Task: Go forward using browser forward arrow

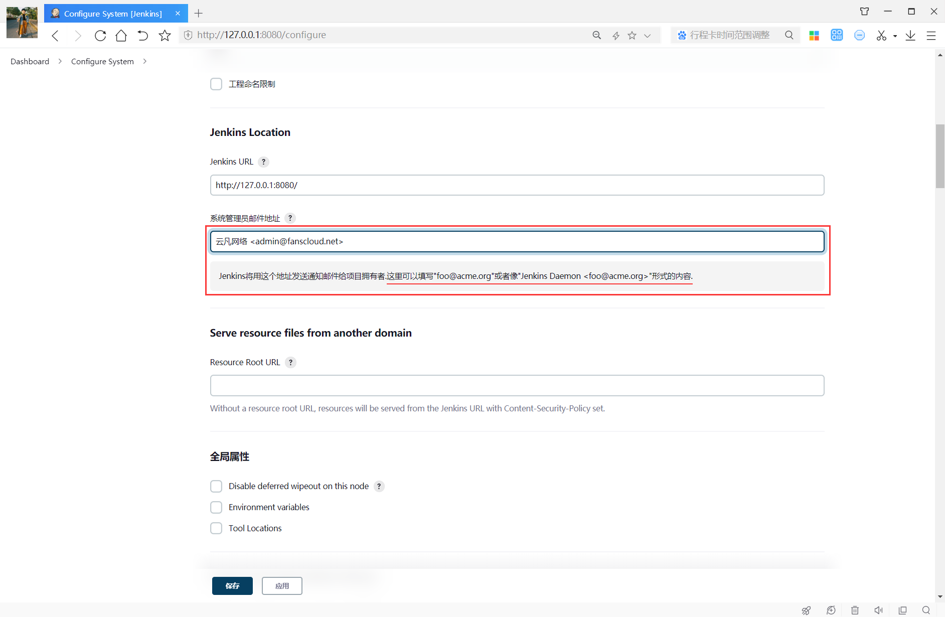Action: coord(78,35)
